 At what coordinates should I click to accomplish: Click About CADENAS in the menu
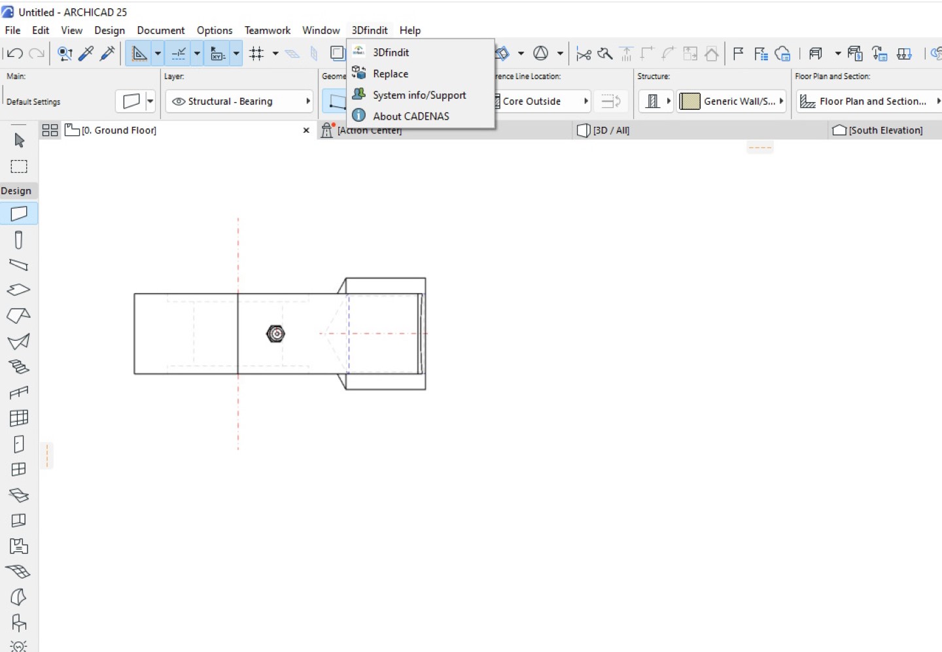[410, 116]
